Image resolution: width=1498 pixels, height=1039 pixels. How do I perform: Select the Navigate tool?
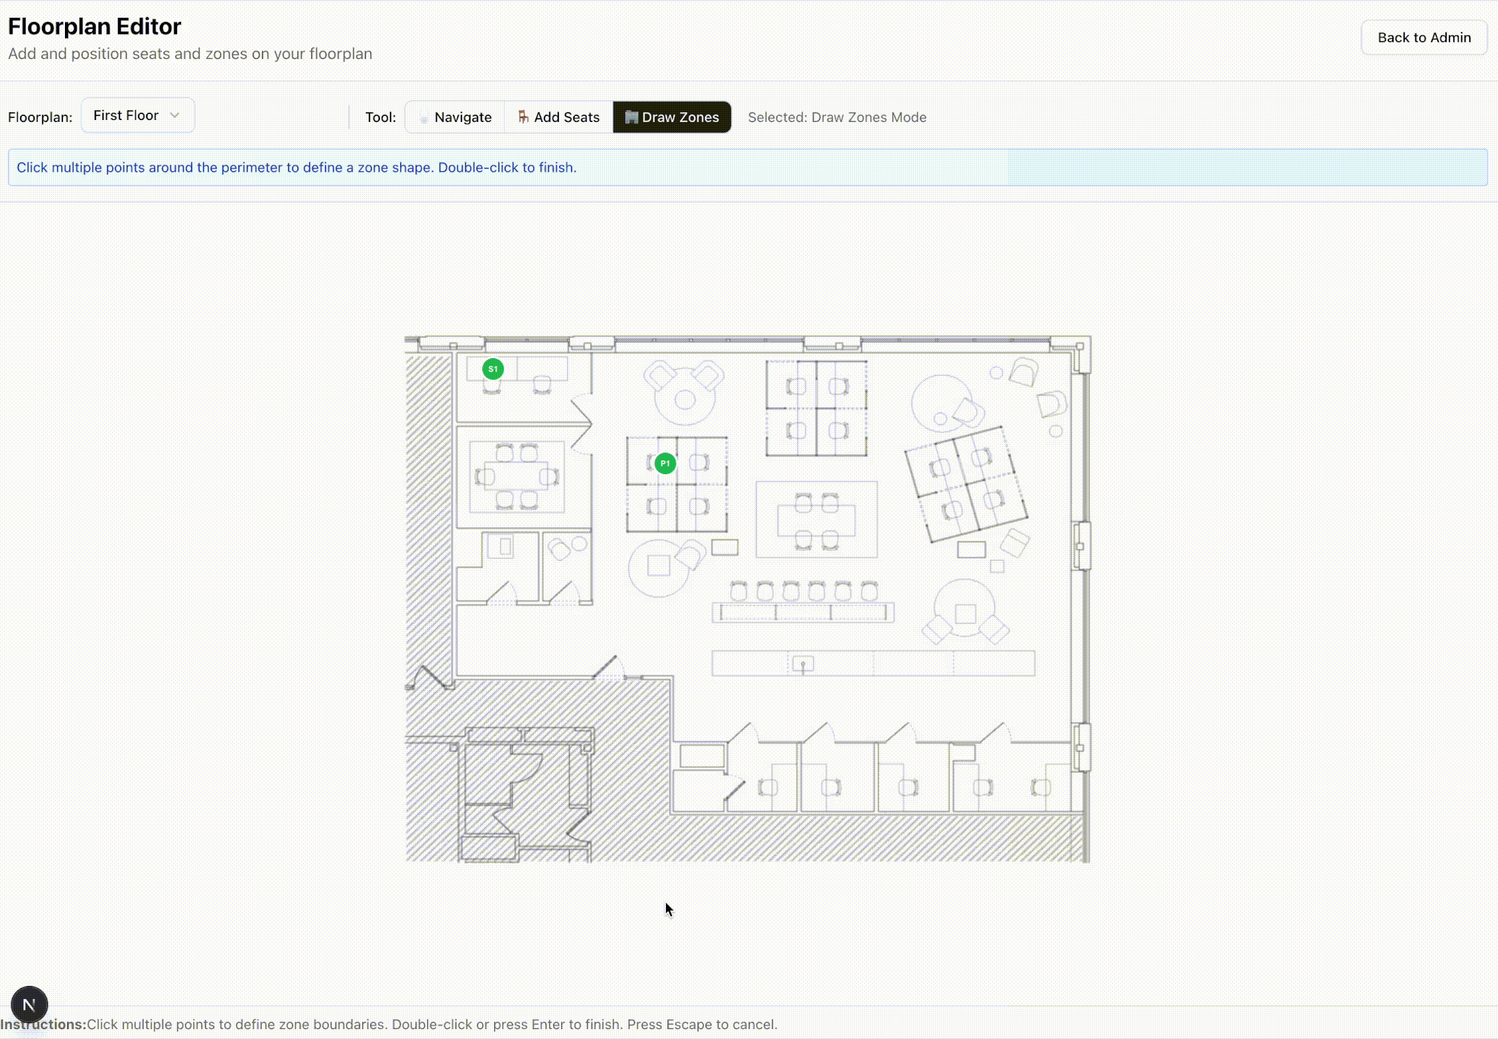pos(455,117)
